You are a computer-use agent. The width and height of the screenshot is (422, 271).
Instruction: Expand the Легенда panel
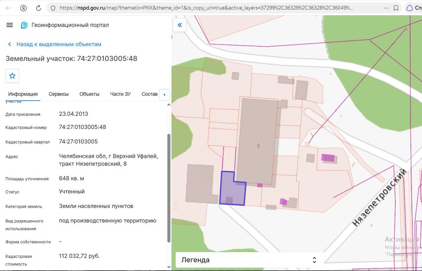click(250, 260)
